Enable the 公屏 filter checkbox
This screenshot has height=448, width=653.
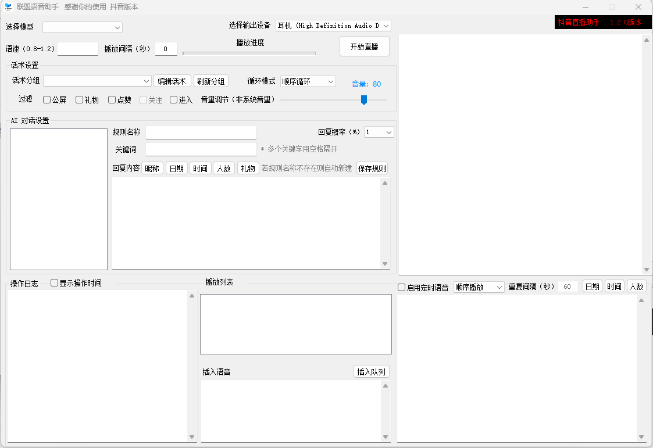[47, 100]
